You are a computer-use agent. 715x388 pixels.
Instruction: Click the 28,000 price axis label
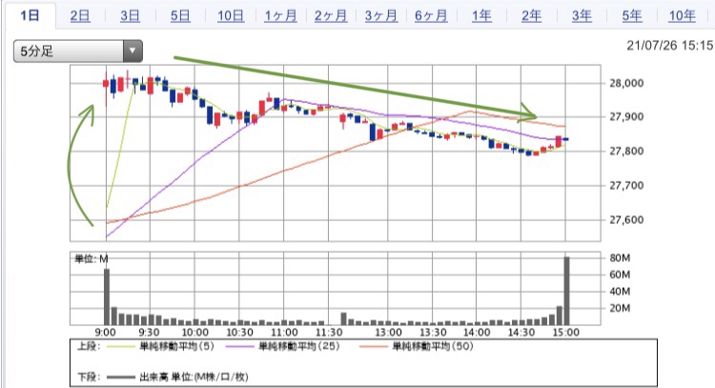tap(626, 83)
